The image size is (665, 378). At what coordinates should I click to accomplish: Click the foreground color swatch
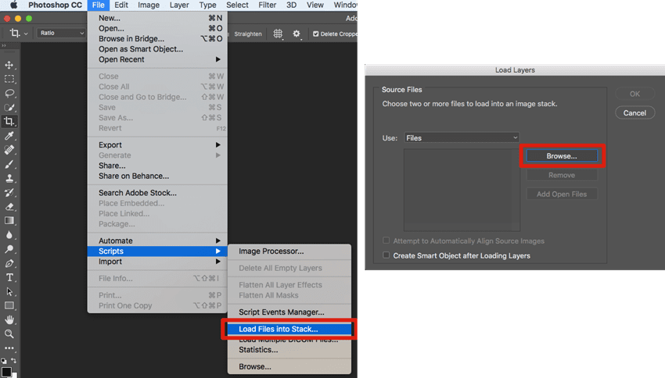(6, 372)
